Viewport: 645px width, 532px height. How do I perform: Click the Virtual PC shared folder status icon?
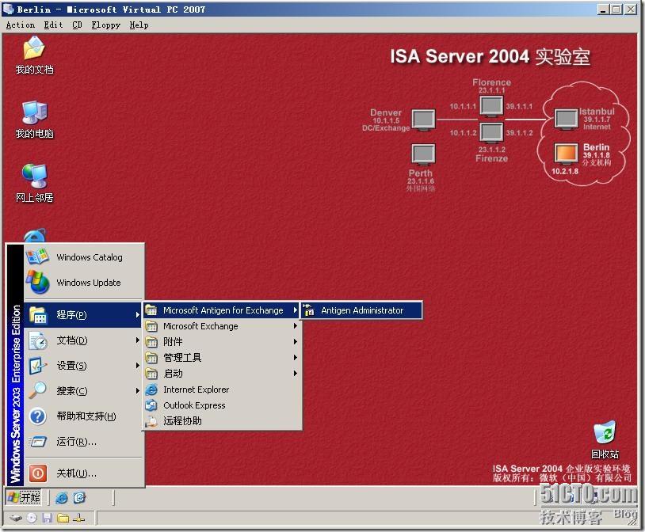63,518
